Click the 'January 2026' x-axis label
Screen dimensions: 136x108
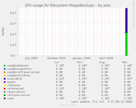tap(82, 58)
